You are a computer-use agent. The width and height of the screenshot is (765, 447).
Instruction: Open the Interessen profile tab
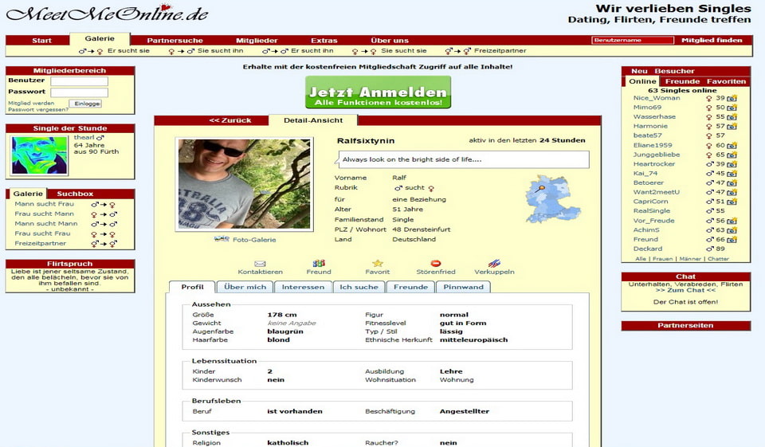click(x=303, y=287)
